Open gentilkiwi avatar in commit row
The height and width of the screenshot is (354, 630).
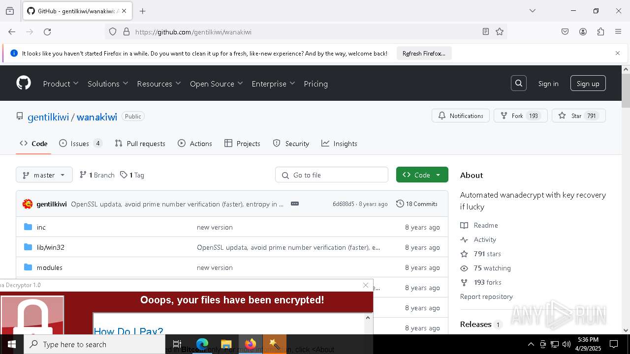tap(28, 204)
